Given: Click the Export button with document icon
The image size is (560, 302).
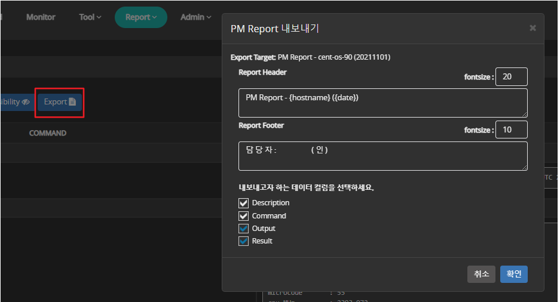Looking at the screenshot, I should (60, 102).
